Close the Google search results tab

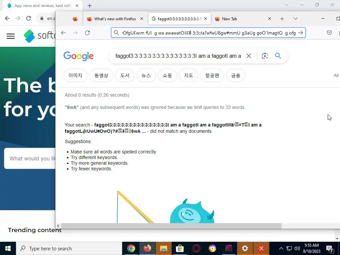tap(206, 19)
